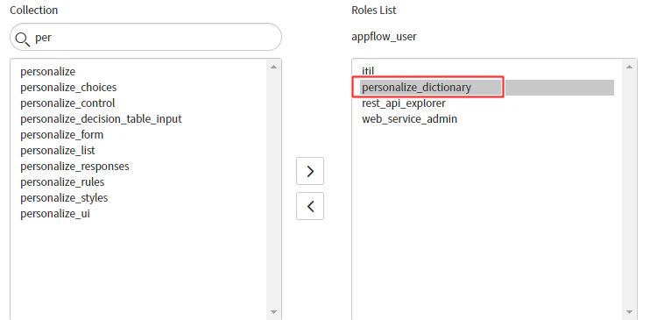The width and height of the screenshot is (650, 320).
Task: Select 'rest_api_explorer' in the Roles List
Action: pyautogui.click(x=404, y=103)
